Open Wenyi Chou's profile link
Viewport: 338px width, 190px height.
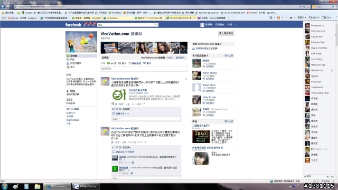tap(209, 85)
